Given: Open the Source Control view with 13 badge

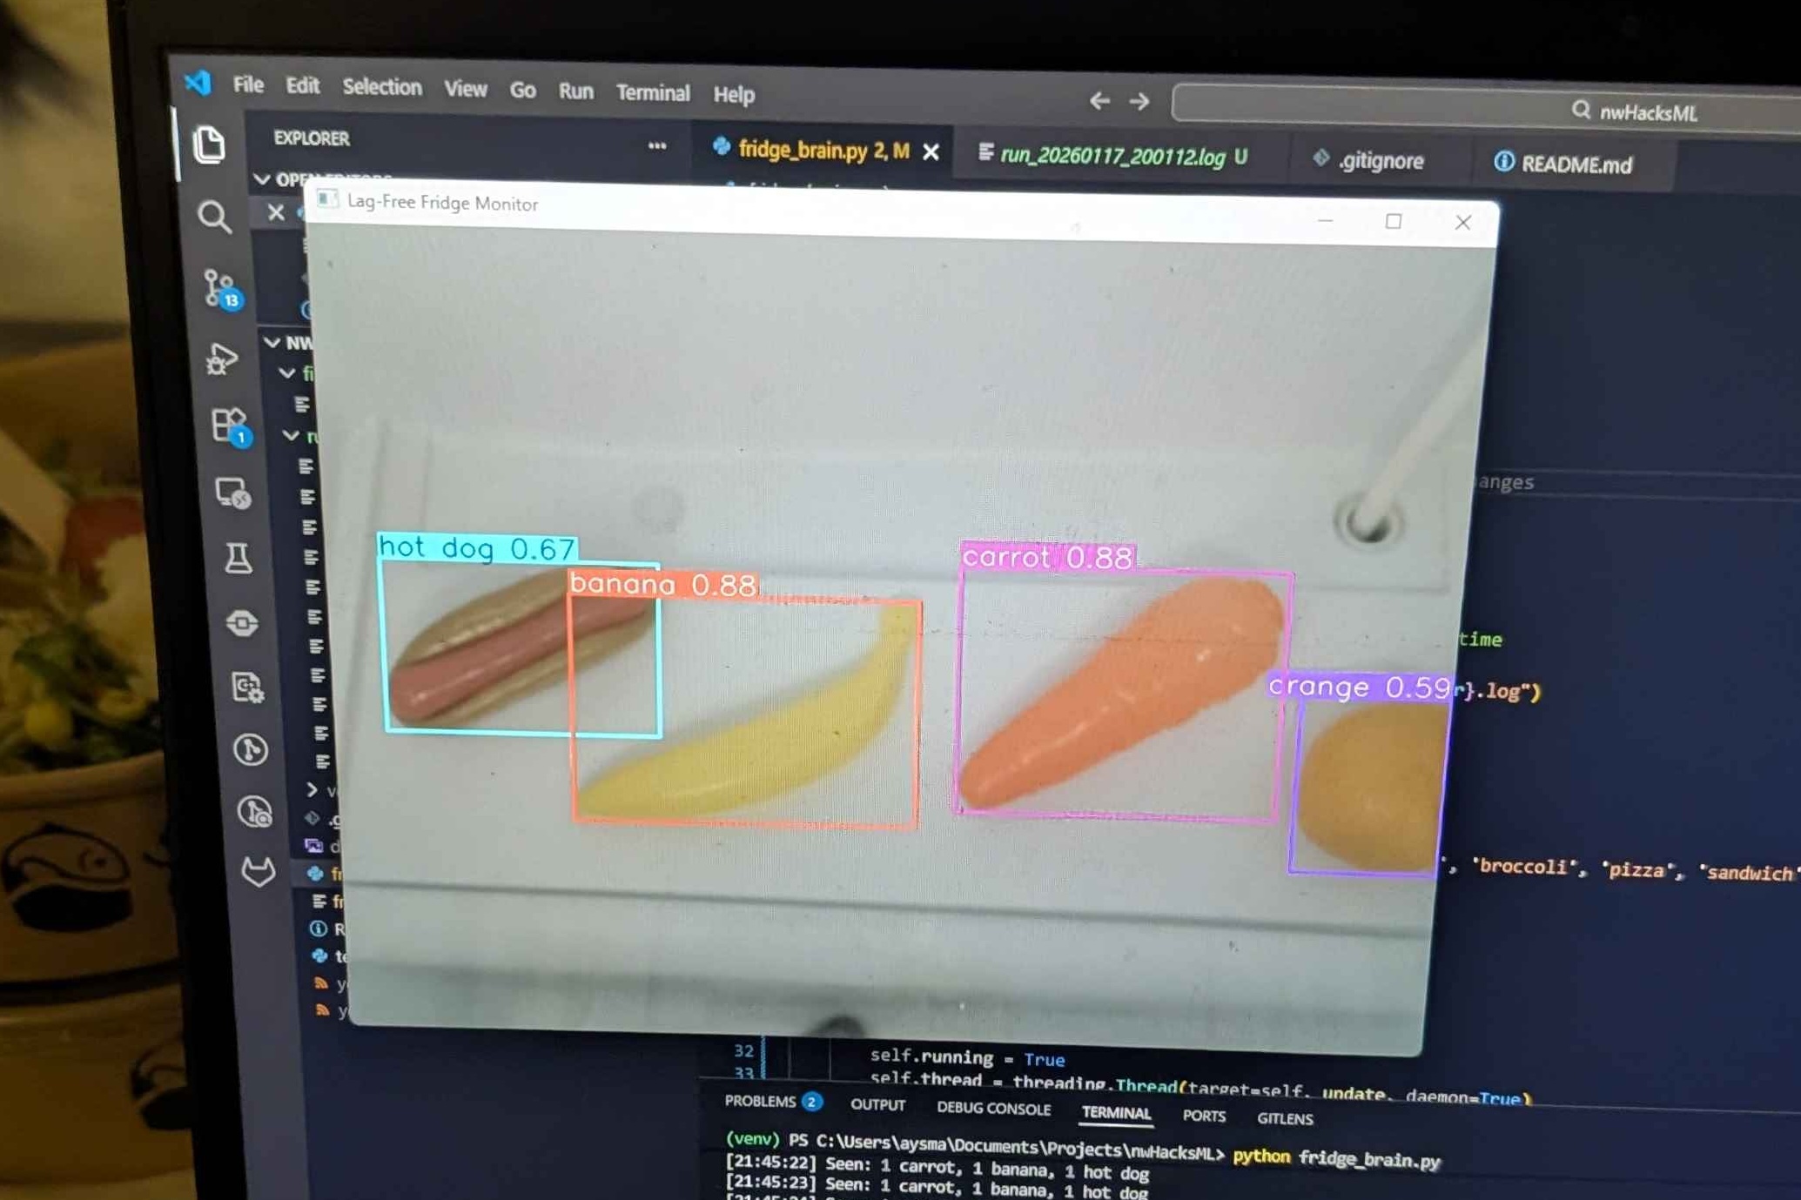Looking at the screenshot, I should click(x=219, y=288).
